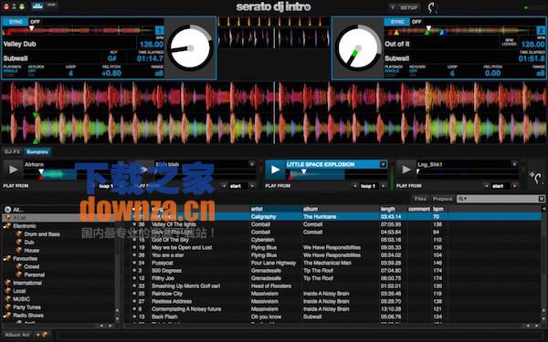Toggle PLAYBACK mode on the left deck
This screenshot has width=548, height=342.
(12, 70)
